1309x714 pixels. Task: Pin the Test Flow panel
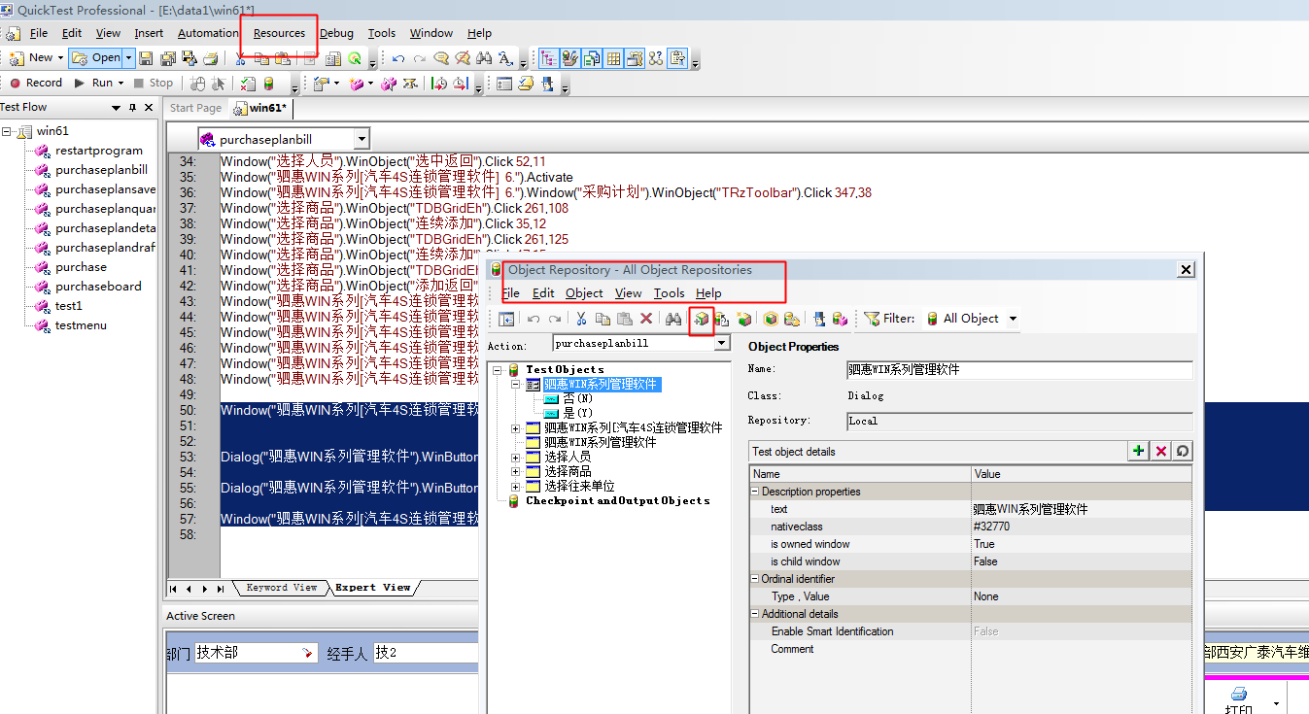coord(132,108)
